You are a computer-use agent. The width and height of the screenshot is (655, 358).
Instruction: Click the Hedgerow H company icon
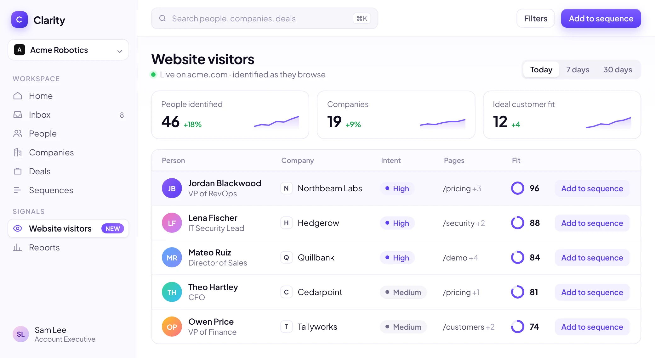click(286, 223)
